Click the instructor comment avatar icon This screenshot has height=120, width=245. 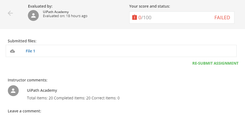pyautogui.click(x=13, y=91)
